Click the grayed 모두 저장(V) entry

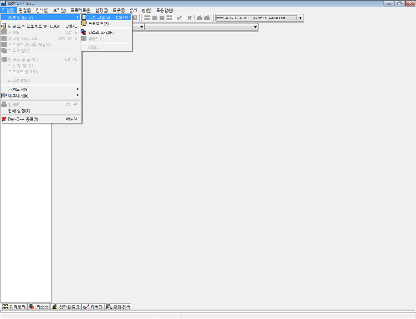coord(41,51)
